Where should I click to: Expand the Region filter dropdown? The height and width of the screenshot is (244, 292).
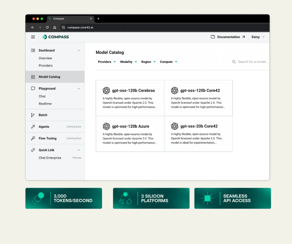click(148, 62)
